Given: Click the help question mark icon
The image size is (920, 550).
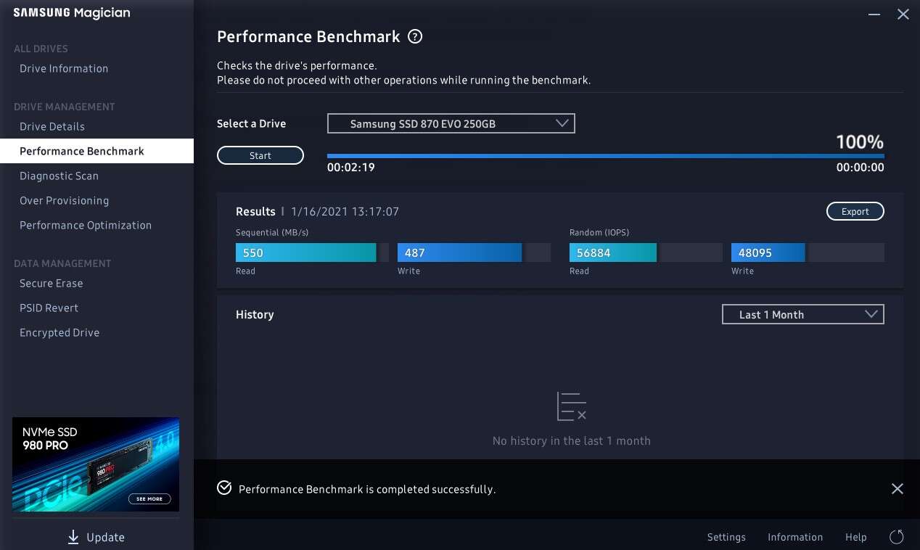Looking at the screenshot, I should click(415, 37).
